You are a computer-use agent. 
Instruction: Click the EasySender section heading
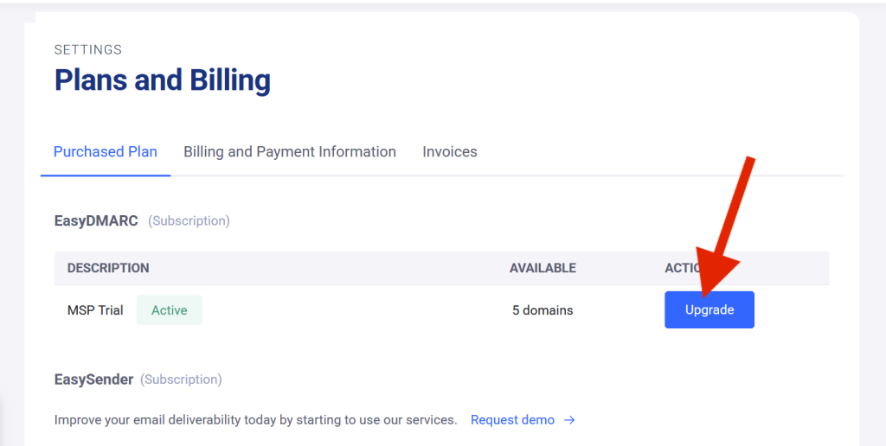[93, 379]
